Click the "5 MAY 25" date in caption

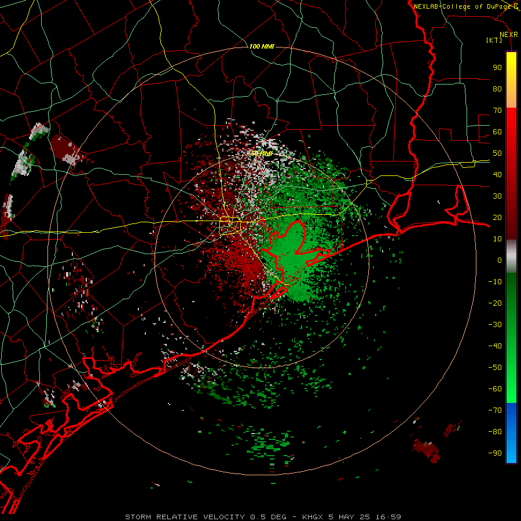click(349, 517)
